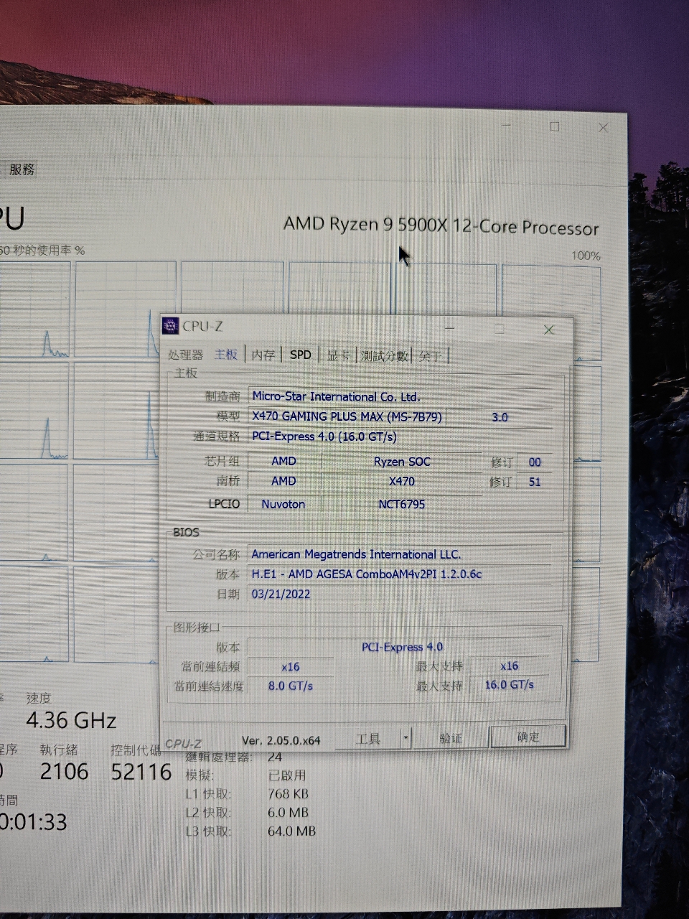Click the L3 cache 64.0 MB value

pyautogui.click(x=291, y=831)
